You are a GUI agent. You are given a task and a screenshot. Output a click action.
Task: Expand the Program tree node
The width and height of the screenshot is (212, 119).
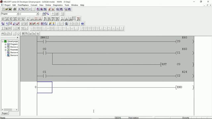tap(6, 44)
